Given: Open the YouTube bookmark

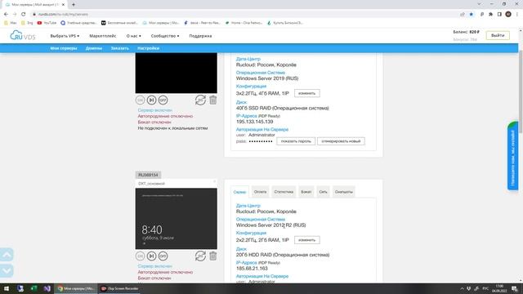Looking at the screenshot, I should click(x=47, y=23).
